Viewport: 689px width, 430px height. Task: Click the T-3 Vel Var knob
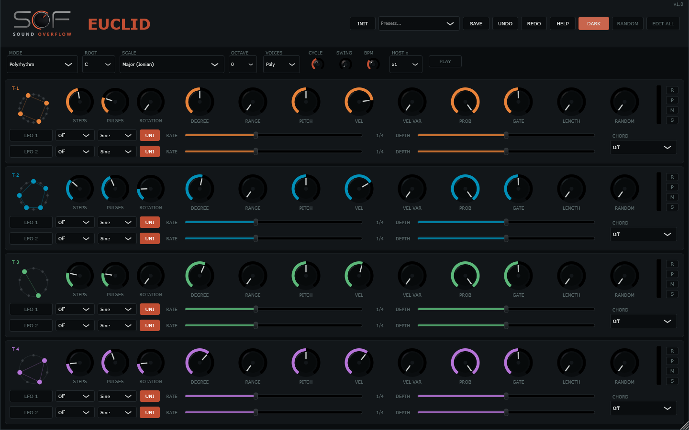[412, 275]
